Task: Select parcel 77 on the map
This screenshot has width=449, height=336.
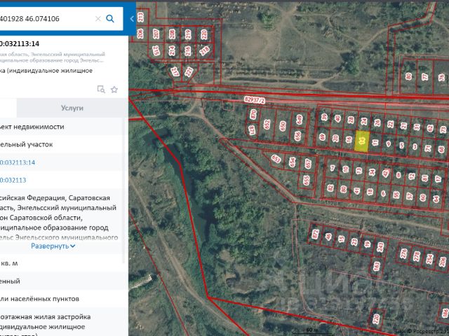Action: (425, 76)
